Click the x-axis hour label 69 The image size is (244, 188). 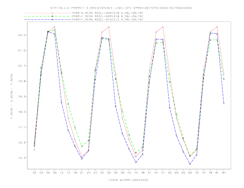click(x=190, y=173)
